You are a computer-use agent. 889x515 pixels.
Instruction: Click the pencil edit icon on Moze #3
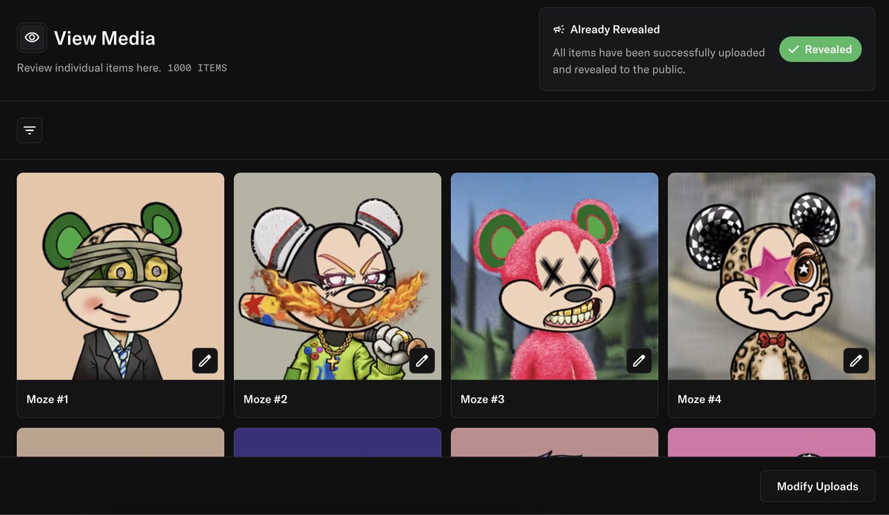[x=639, y=360]
